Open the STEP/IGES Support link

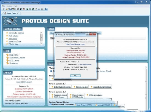pos(62,87)
